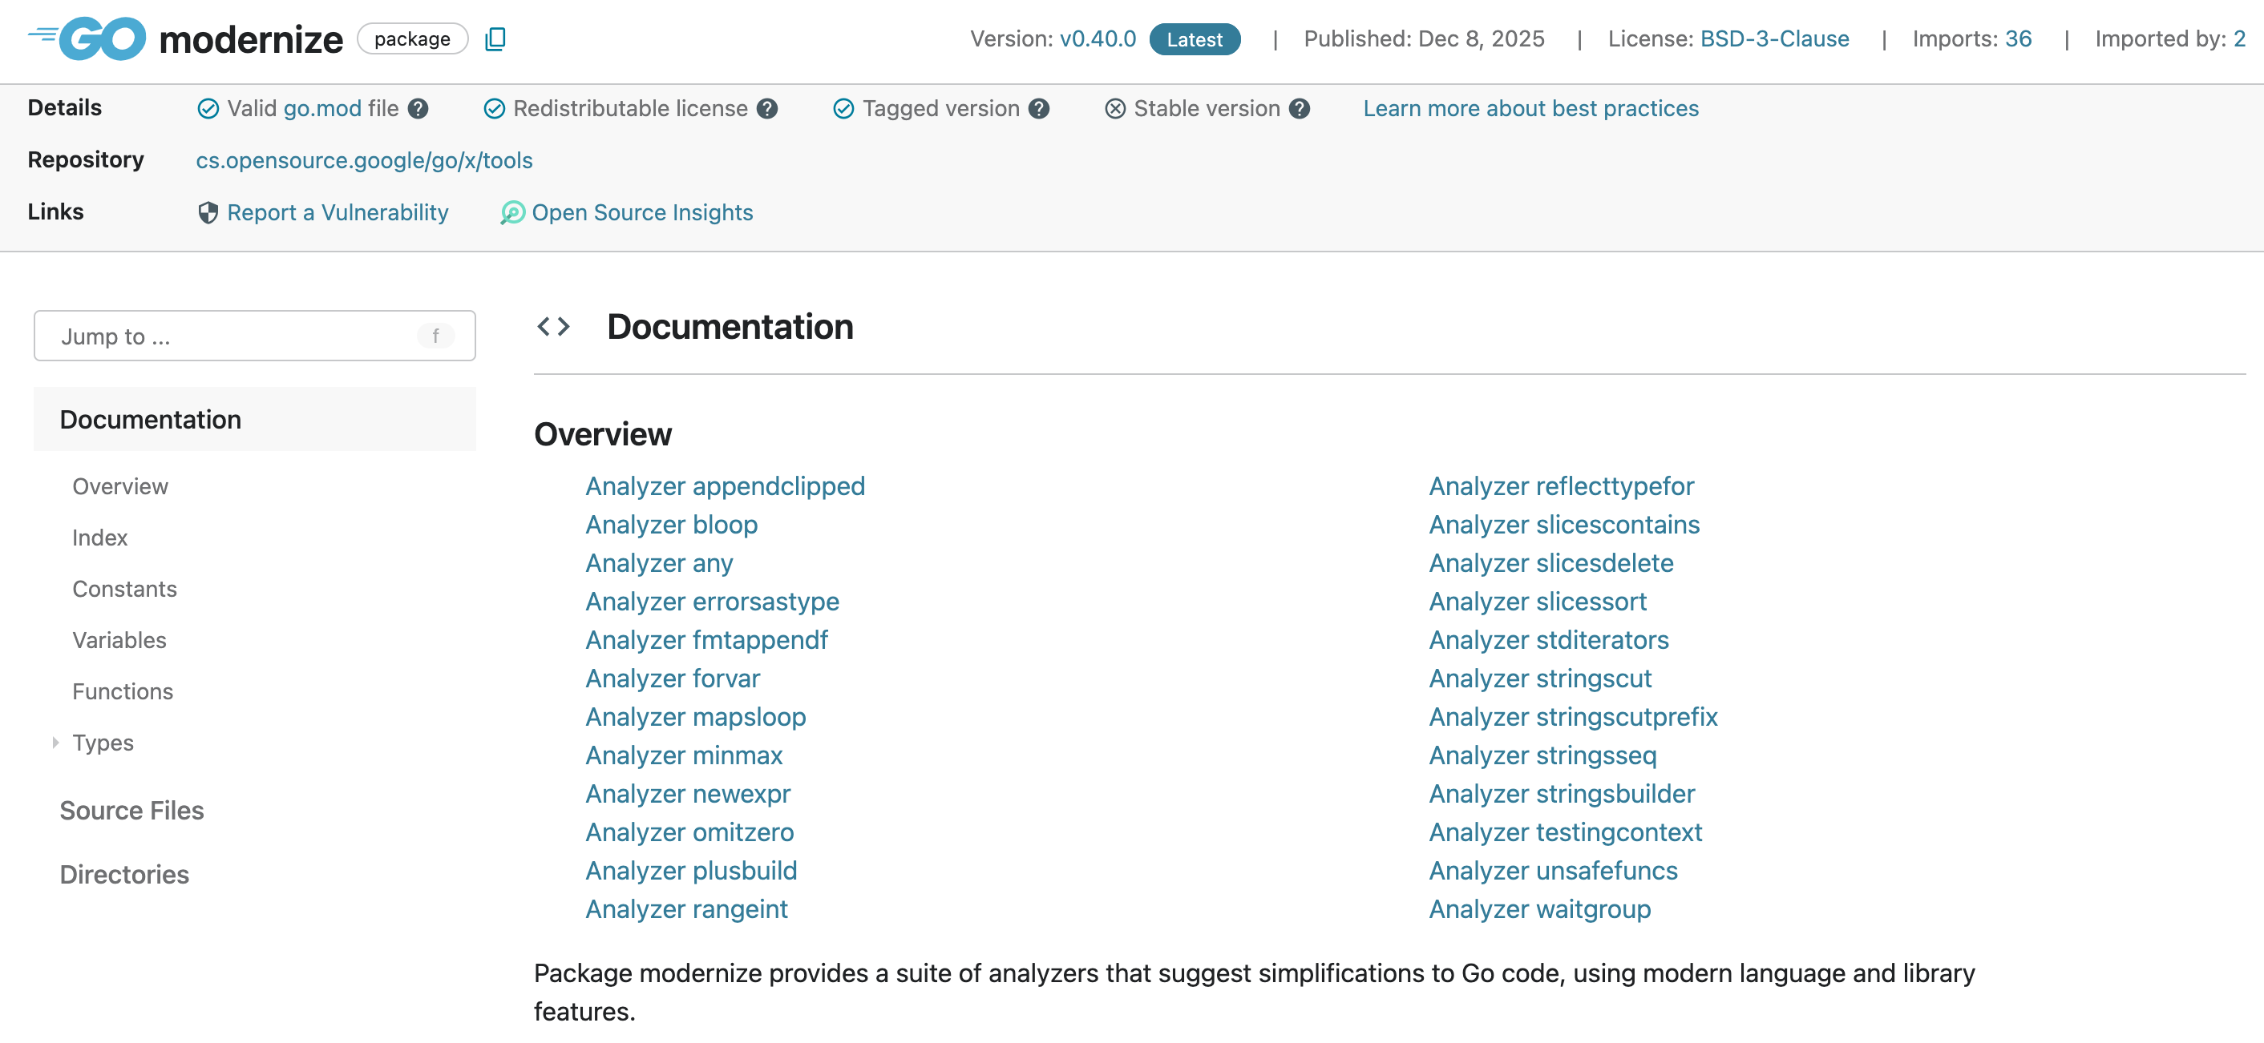This screenshot has height=1043, width=2264.
Task: Open help for Redistributable license
Action: pyautogui.click(x=767, y=108)
